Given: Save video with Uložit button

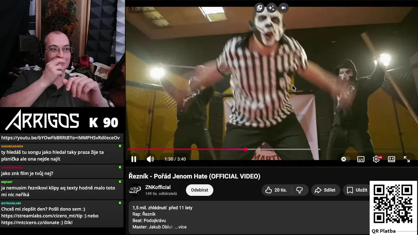Looking at the screenshot, I should pyautogui.click(x=357, y=190).
